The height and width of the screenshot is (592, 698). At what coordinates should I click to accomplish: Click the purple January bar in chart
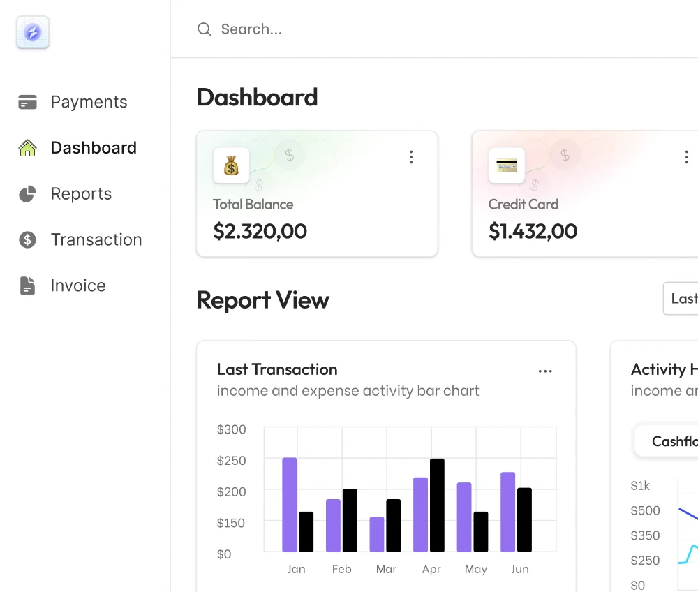tap(290, 504)
